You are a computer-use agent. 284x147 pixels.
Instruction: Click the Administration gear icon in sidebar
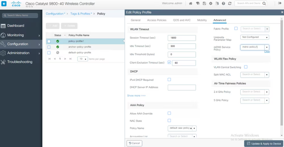(x=3, y=53)
